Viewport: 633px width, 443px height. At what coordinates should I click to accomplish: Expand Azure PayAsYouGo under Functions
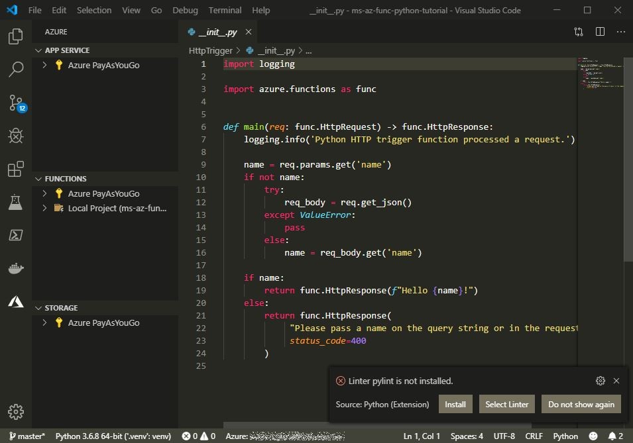45,193
